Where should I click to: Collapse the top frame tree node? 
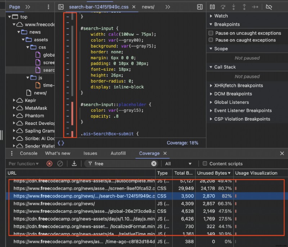[x=10, y=17]
